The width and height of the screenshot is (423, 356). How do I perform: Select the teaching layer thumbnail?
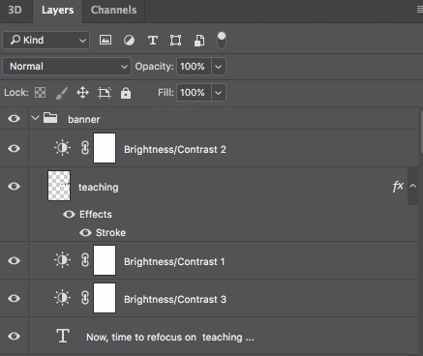[x=59, y=186]
